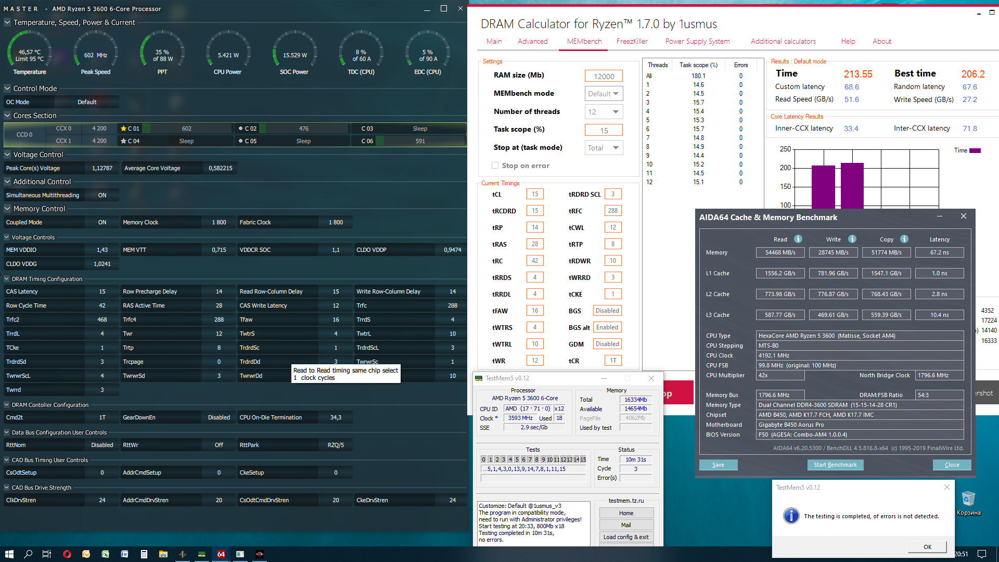Open the MEMbench mode dropdown

pos(604,94)
